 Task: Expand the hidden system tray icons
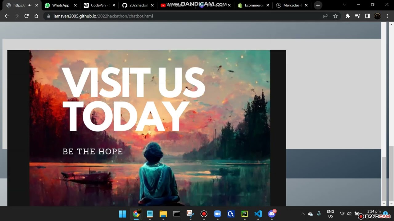[303, 214]
